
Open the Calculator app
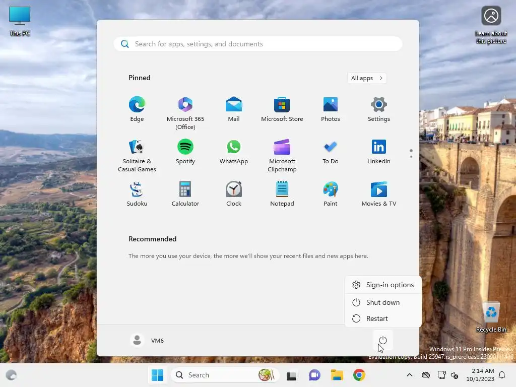[x=185, y=194]
